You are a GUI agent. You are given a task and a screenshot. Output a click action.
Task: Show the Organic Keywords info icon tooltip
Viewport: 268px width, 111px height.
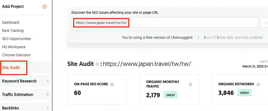pyautogui.click(x=258, y=84)
